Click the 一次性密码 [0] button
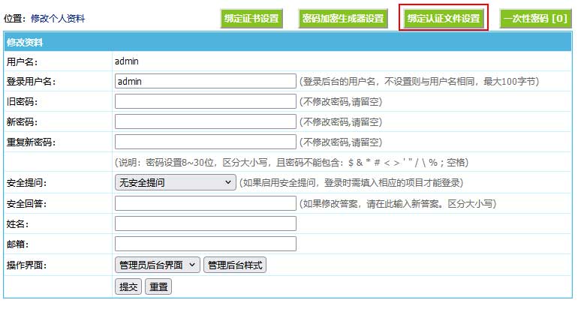 point(534,18)
